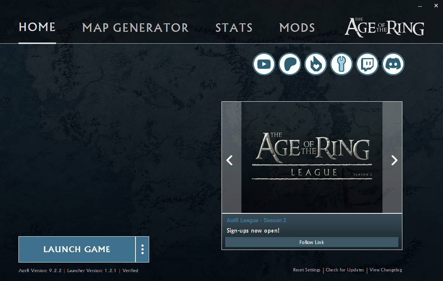
Task: Click the Age of the Ring League banner image
Action: coord(312,157)
